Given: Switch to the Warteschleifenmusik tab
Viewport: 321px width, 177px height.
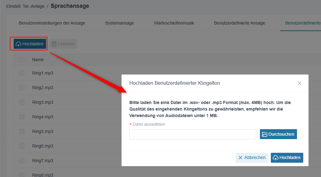Looking at the screenshot, I should (x=174, y=23).
